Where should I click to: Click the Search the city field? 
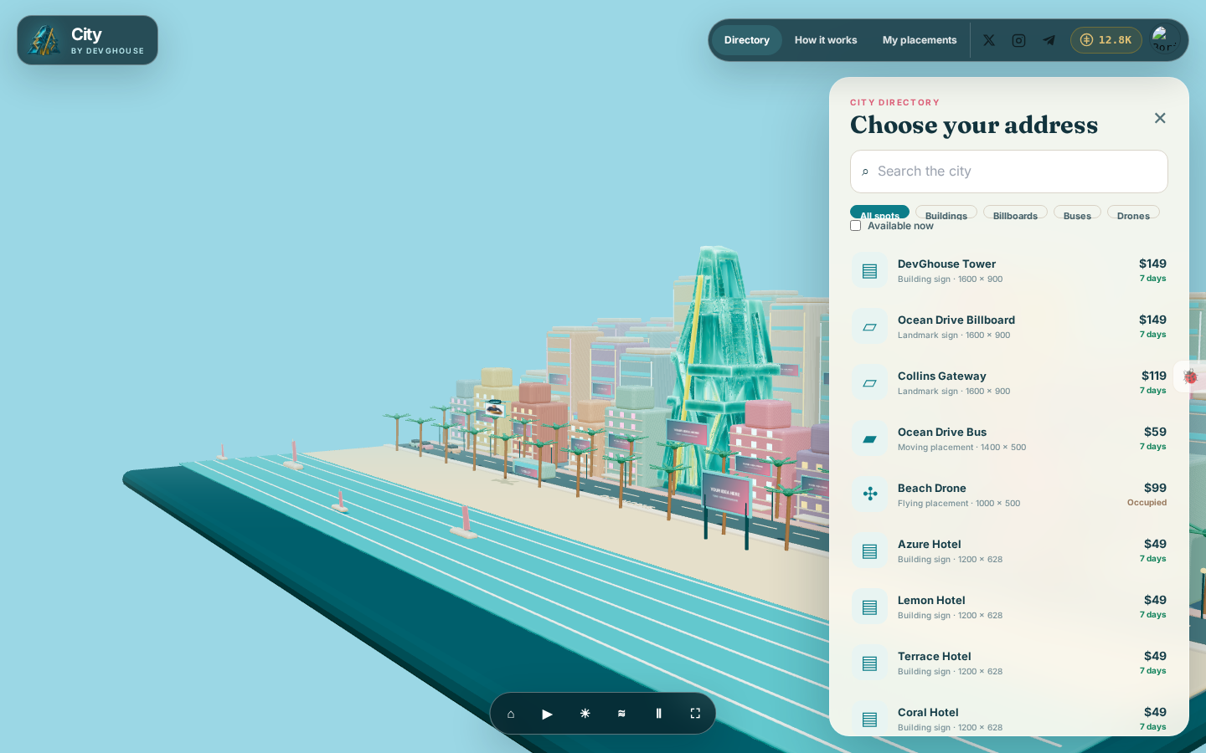click(1009, 172)
